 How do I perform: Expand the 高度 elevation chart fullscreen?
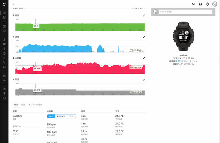tap(144, 15)
